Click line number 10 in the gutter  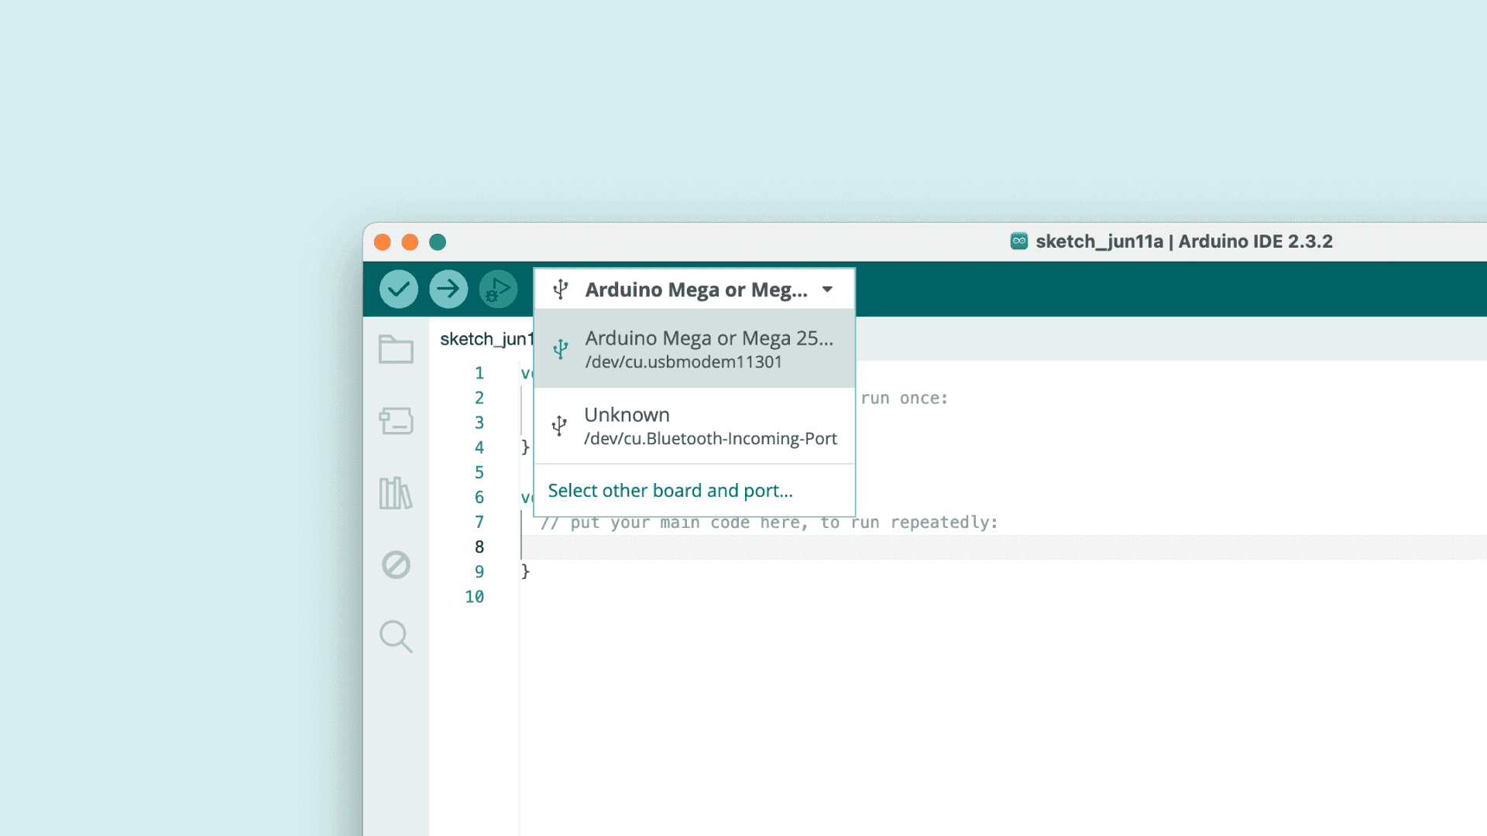pos(474,597)
